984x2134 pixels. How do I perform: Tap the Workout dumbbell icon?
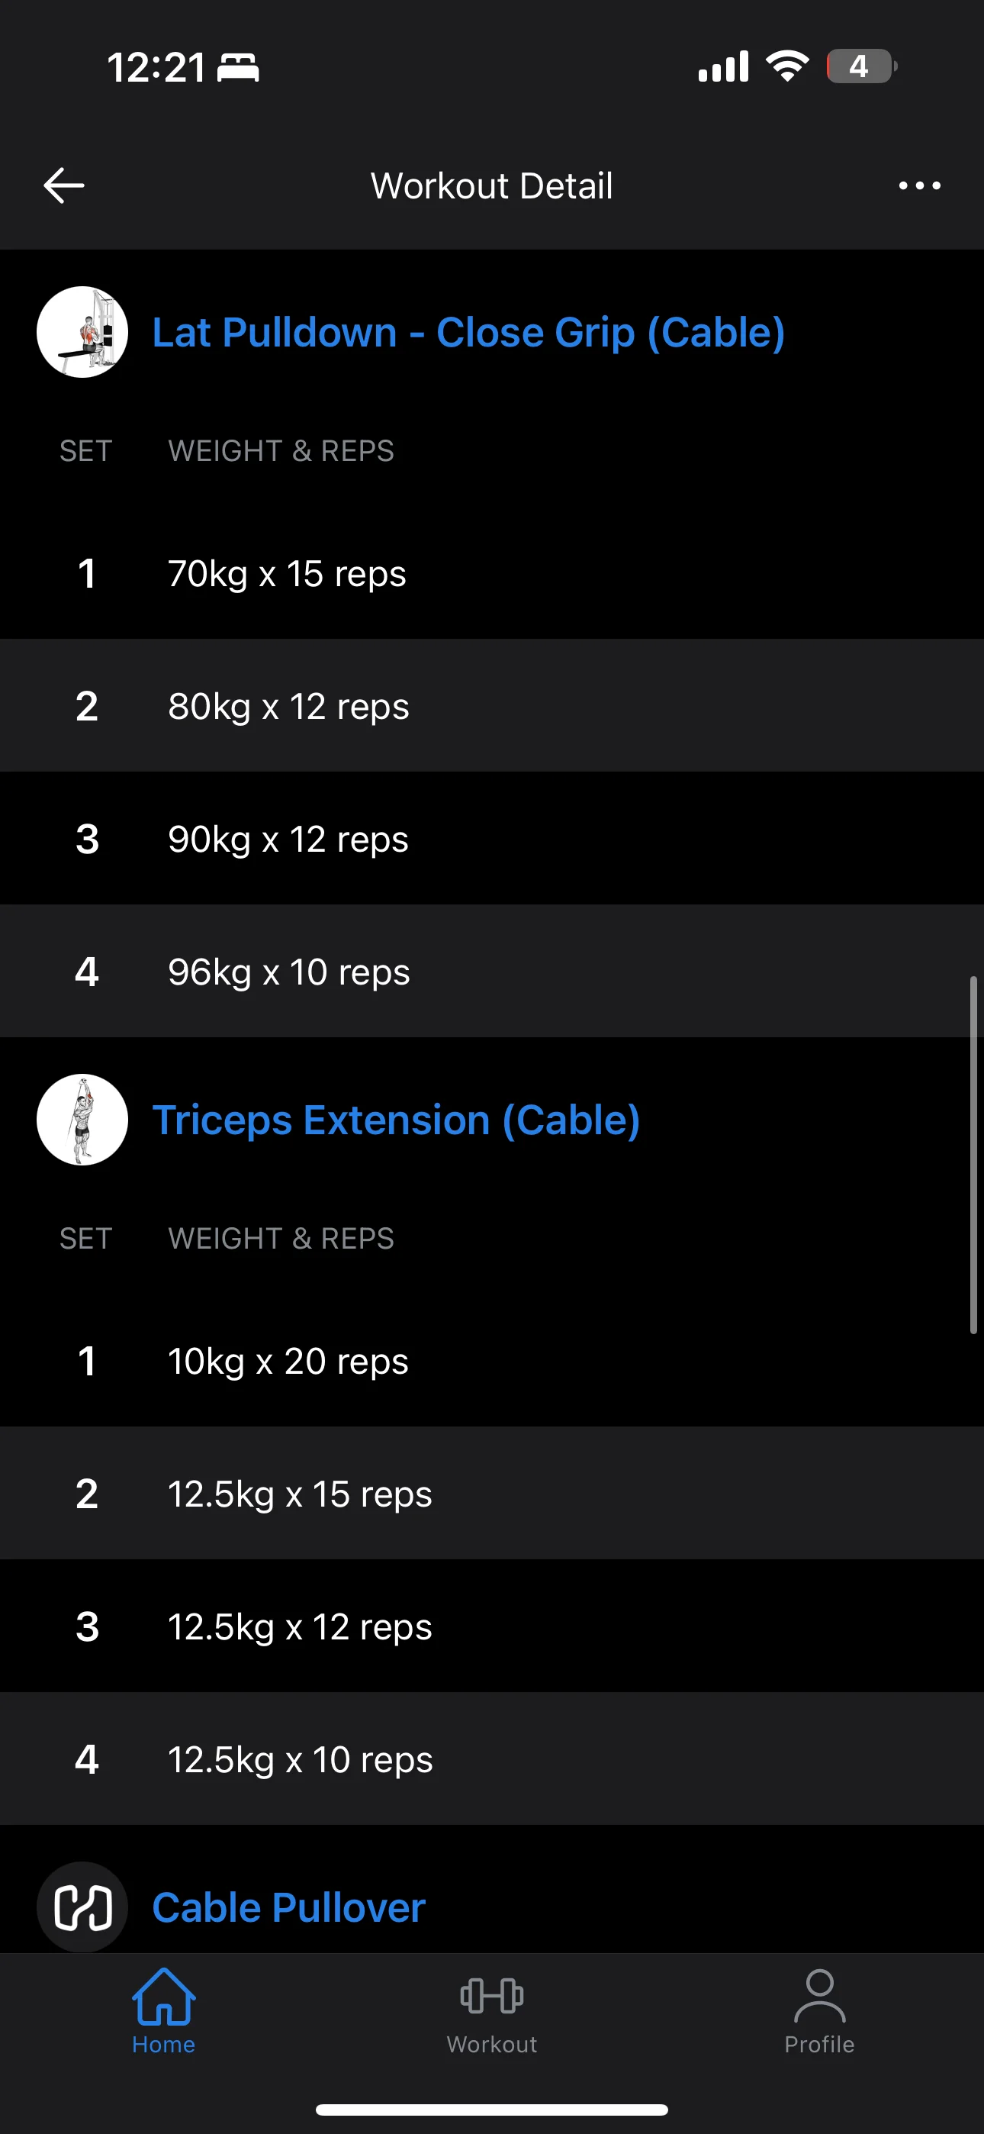492,1997
